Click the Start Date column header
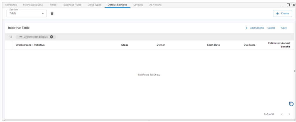The image size is (296, 122). pyautogui.click(x=213, y=45)
